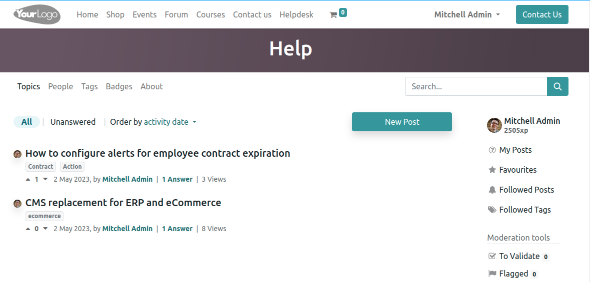The image size is (590, 282).
Task: Click the My Posts question-mark icon
Action: point(492,150)
